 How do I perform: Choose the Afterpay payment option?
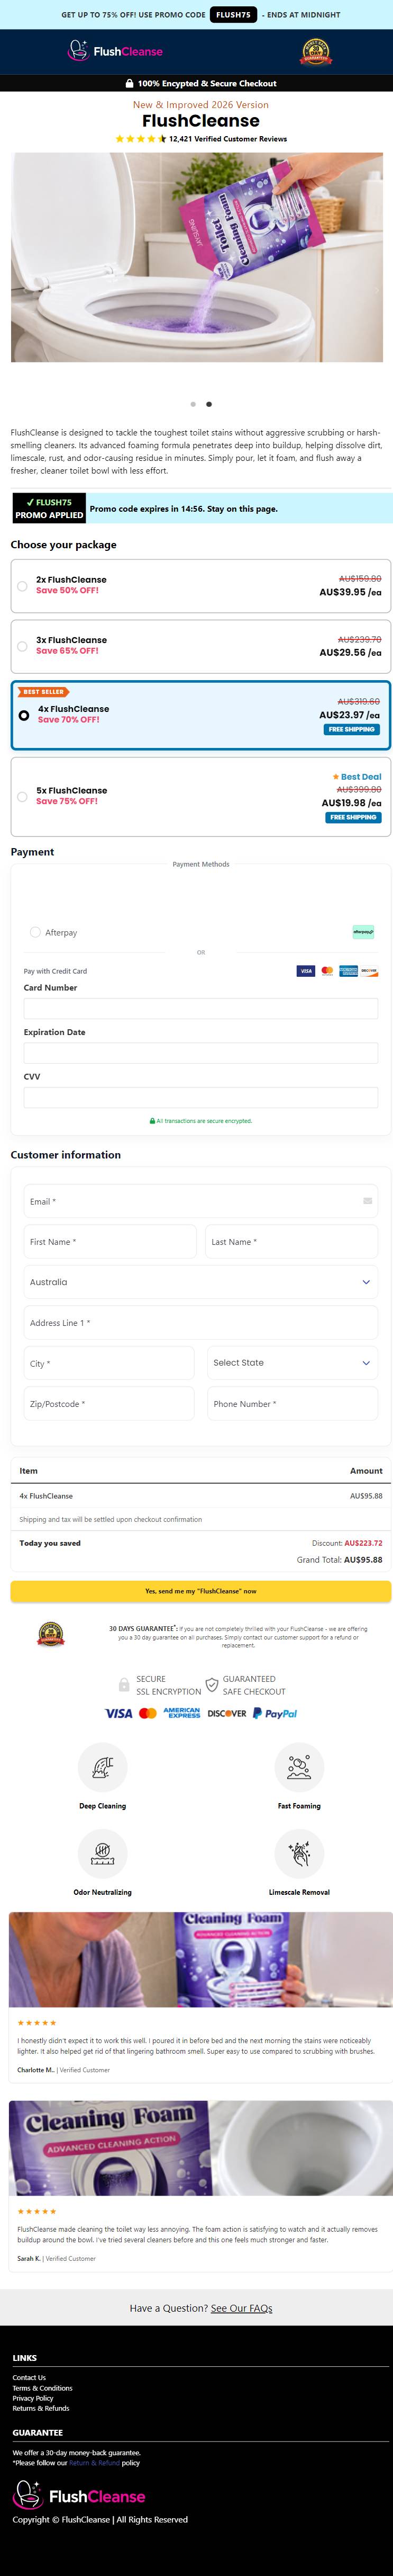[x=35, y=932]
